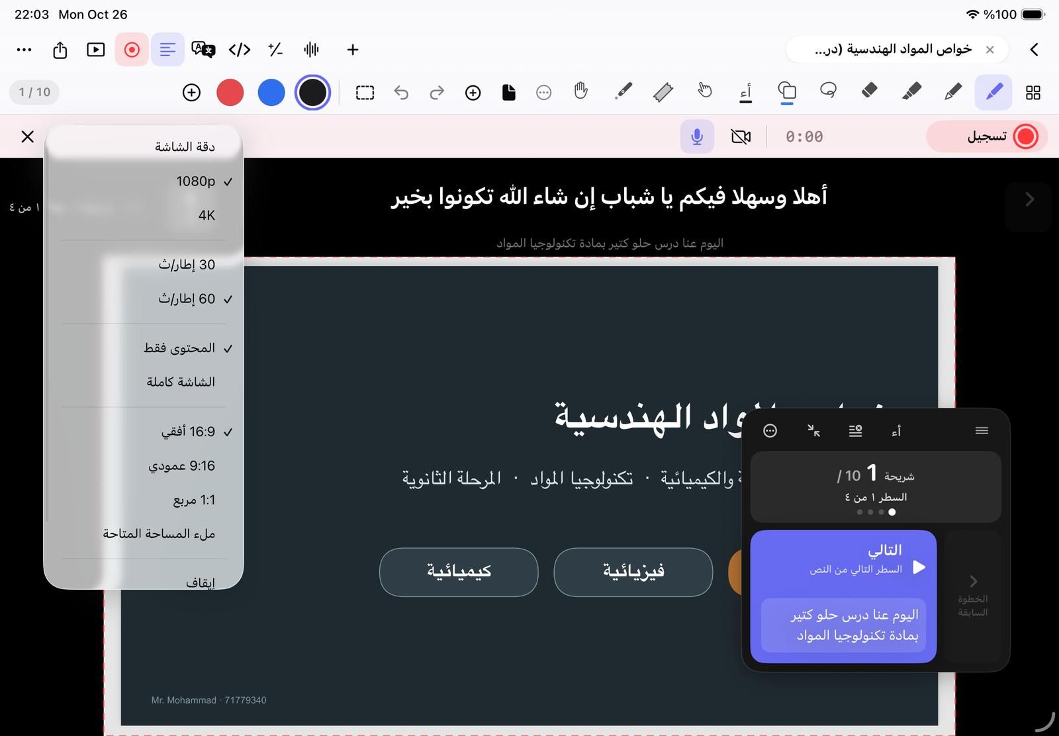The width and height of the screenshot is (1059, 736).
Task: Switch to the highlighter marker tool
Action: pos(911,91)
